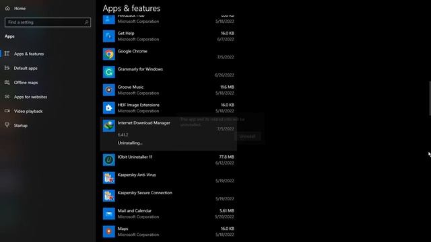Select the Groove Music entry
The image size is (431, 242).
pyautogui.click(x=168, y=90)
